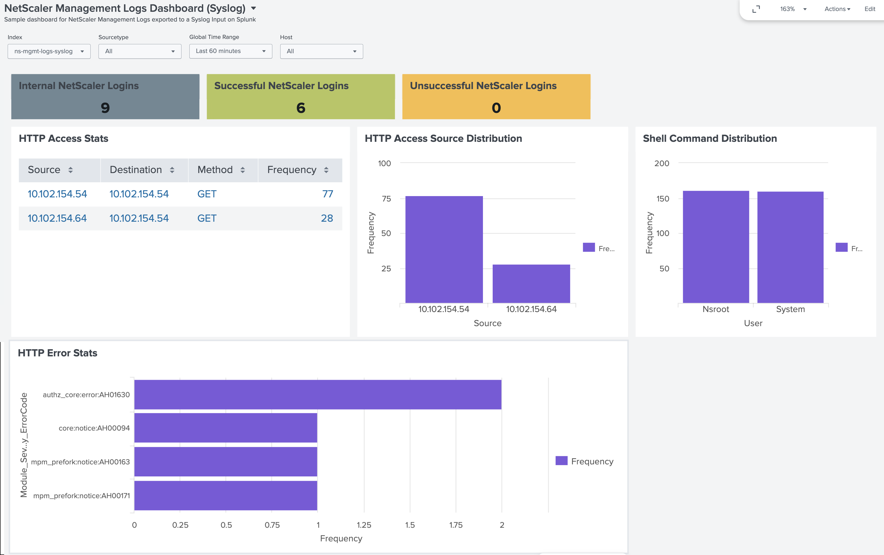Image resolution: width=884 pixels, height=555 pixels.
Task: Click the Internal NetScaler Logins tile
Action: pos(105,97)
